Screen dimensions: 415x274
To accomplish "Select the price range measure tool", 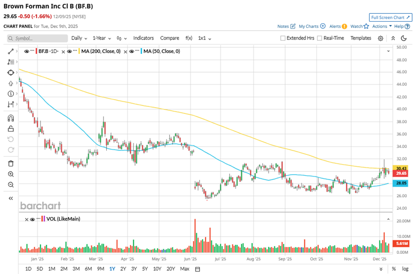I will tap(11, 104).
